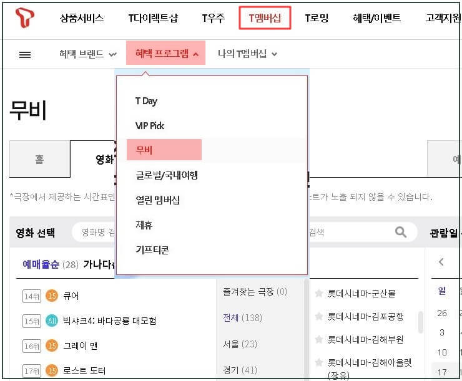
Task: Open the 고객지원 top menu
Action: click(x=443, y=18)
